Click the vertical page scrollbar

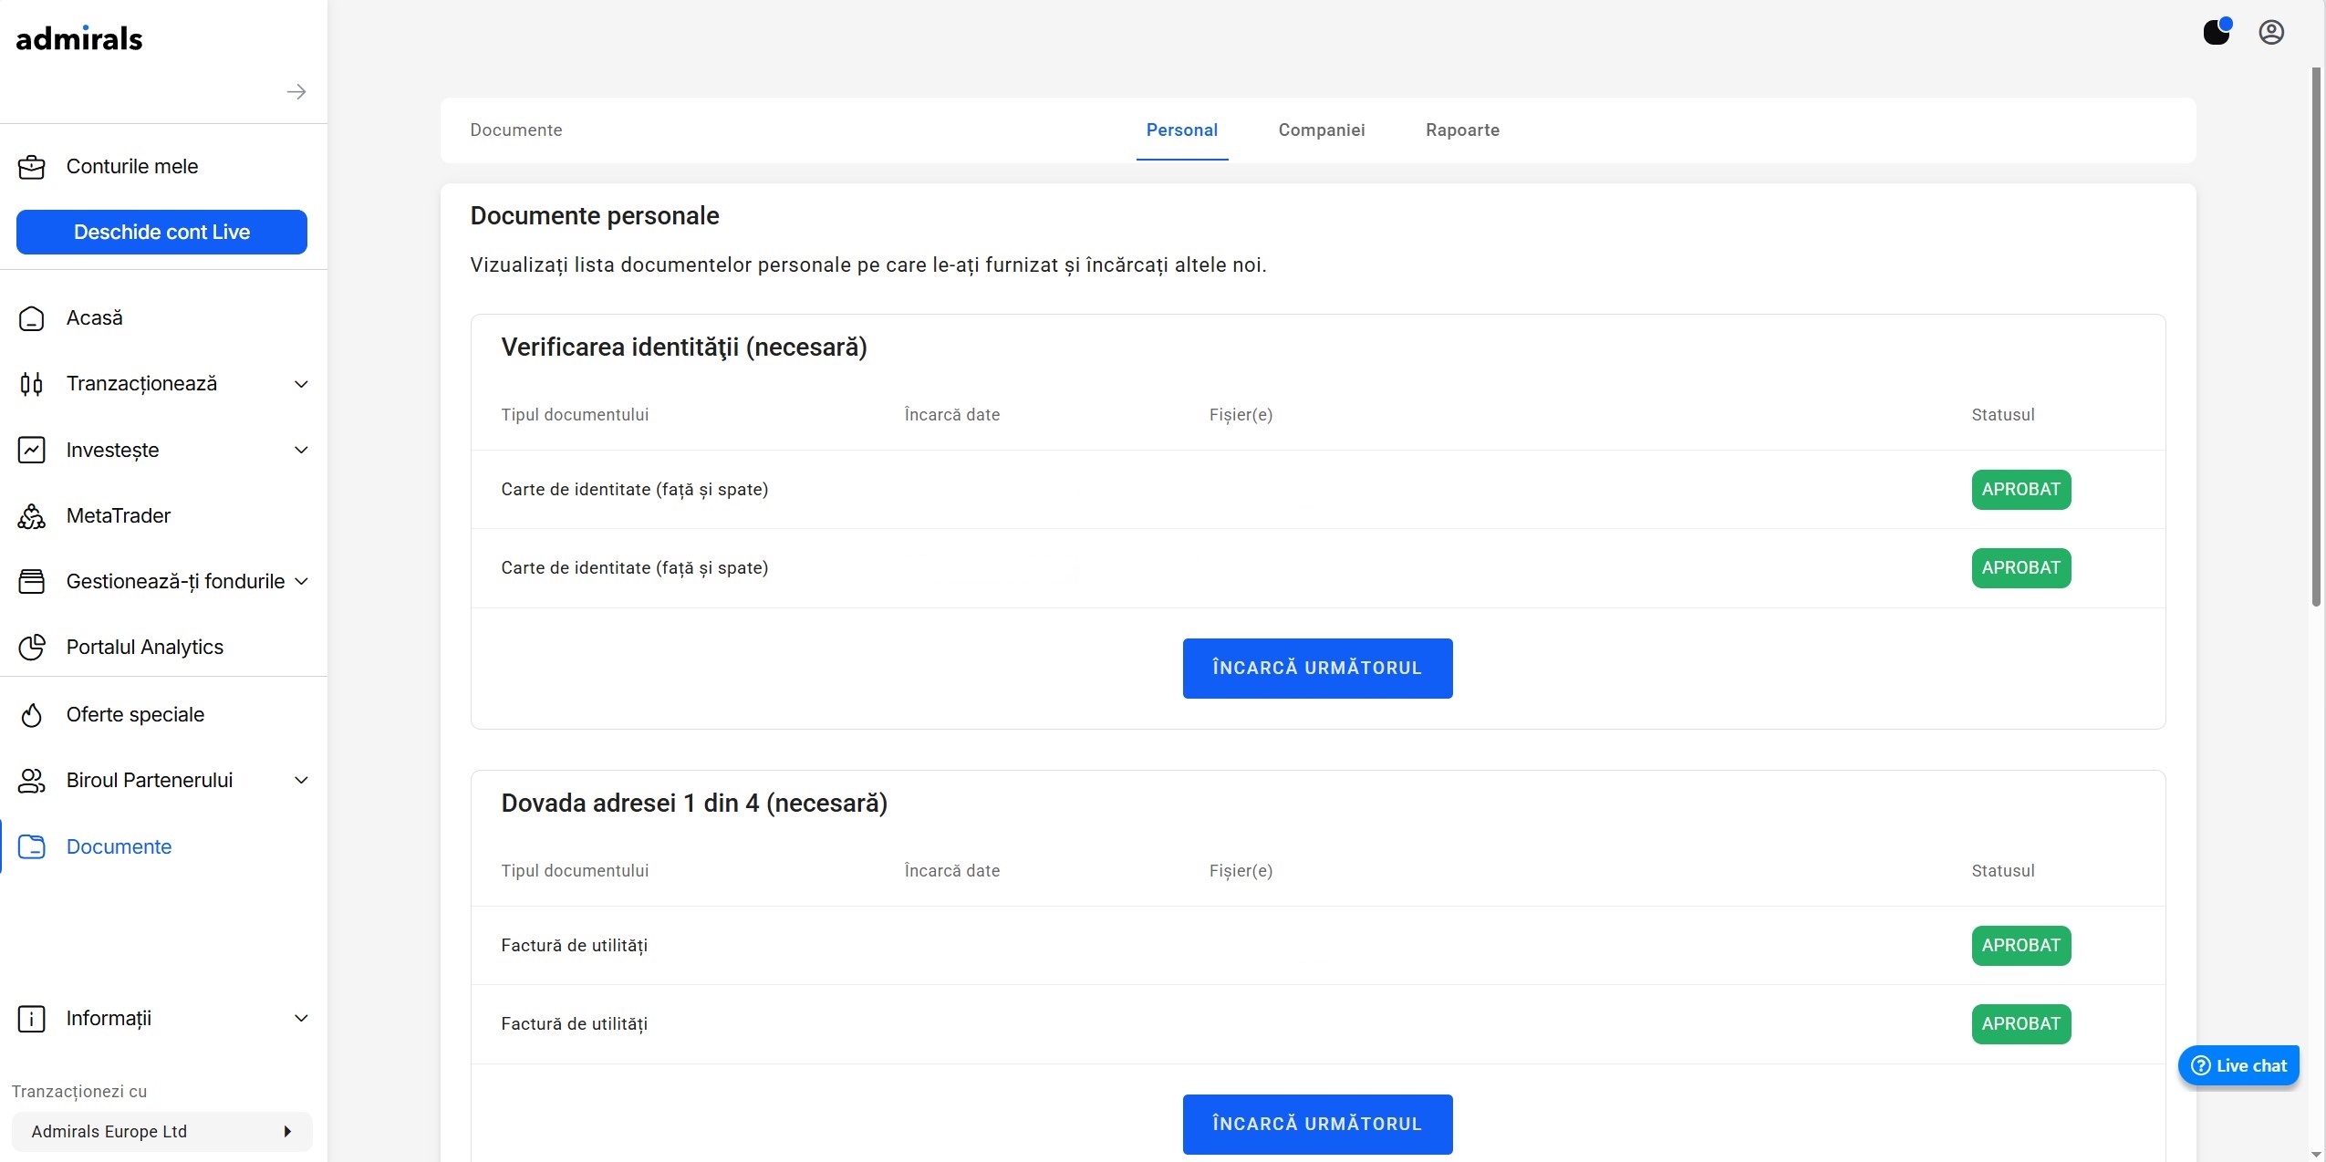tap(2316, 337)
